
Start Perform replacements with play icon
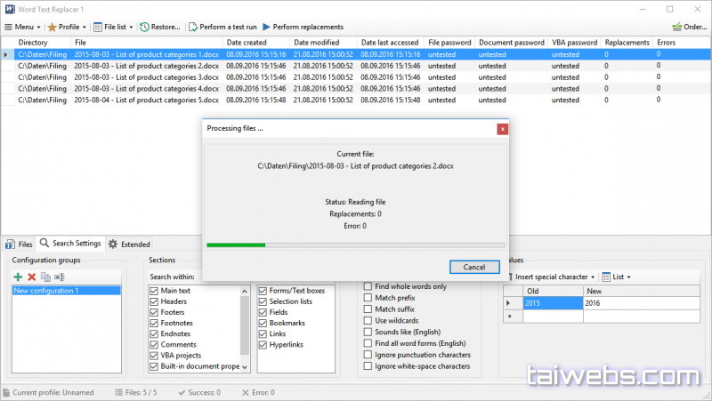click(266, 28)
